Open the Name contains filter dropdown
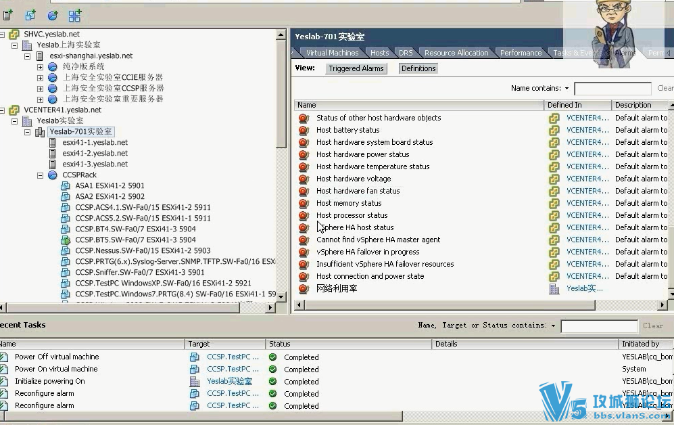This screenshot has height=425, width=674. point(568,88)
